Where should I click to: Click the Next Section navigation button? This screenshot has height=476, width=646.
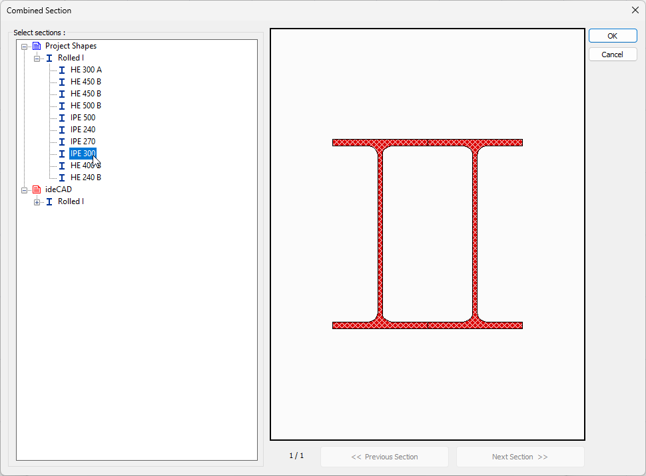pos(520,457)
